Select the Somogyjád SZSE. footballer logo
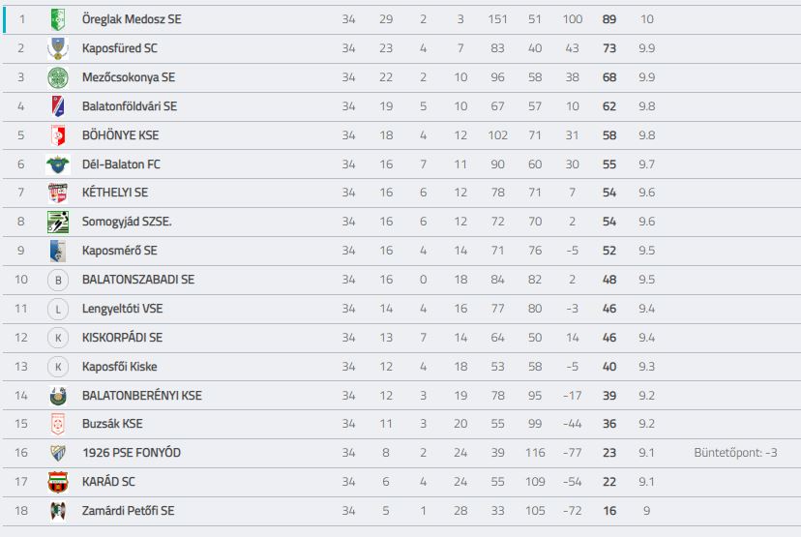Image resolution: width=801 pixels, height=537 pixels. click(58, 222)
